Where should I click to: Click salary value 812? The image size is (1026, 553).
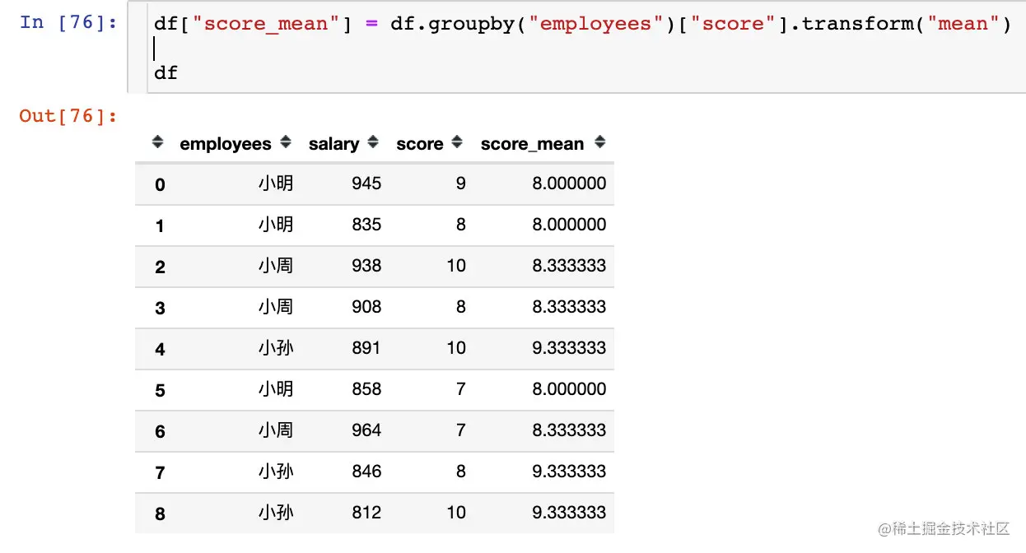(366, 513)
